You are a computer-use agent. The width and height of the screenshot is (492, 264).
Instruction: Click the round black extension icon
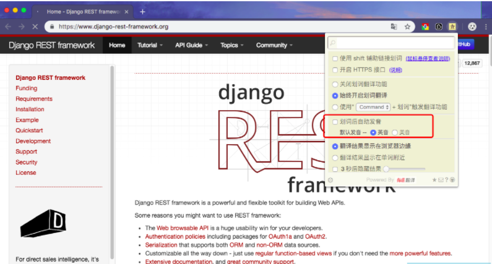tap(439, 27)
